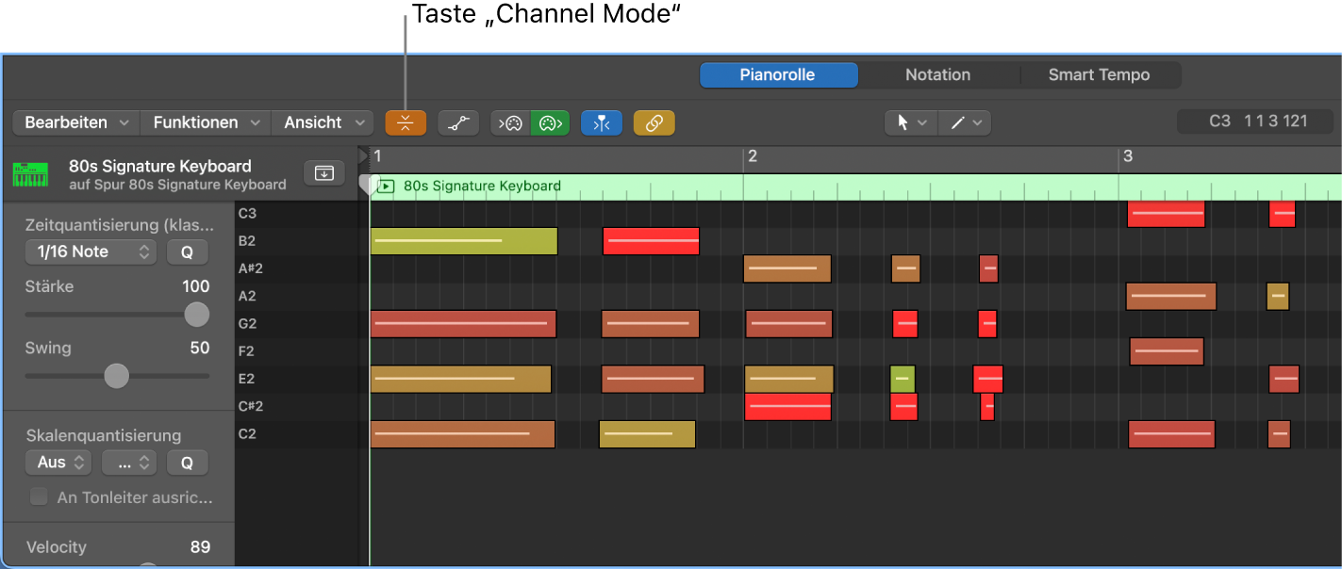Click the 80s Signature Keyboard instrument icon
The height and width of the screenshot is (569, 1342).
click(x=30, y=174)
